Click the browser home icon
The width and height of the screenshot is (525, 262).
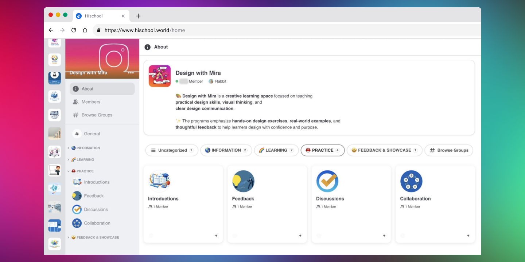coord(85,30)
